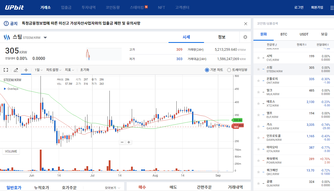Open the 매도 sell tab

[x=173, y=187]
